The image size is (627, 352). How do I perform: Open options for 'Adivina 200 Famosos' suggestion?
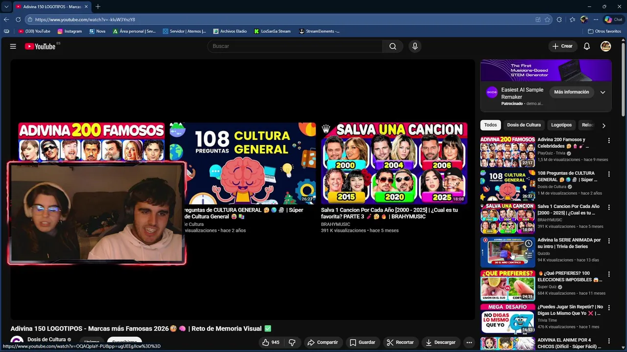609,140
